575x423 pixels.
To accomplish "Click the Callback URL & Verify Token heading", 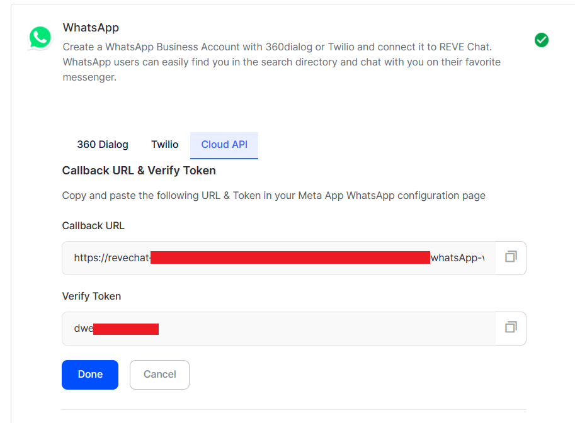I will pyautogui.click(x=139, y=171).
